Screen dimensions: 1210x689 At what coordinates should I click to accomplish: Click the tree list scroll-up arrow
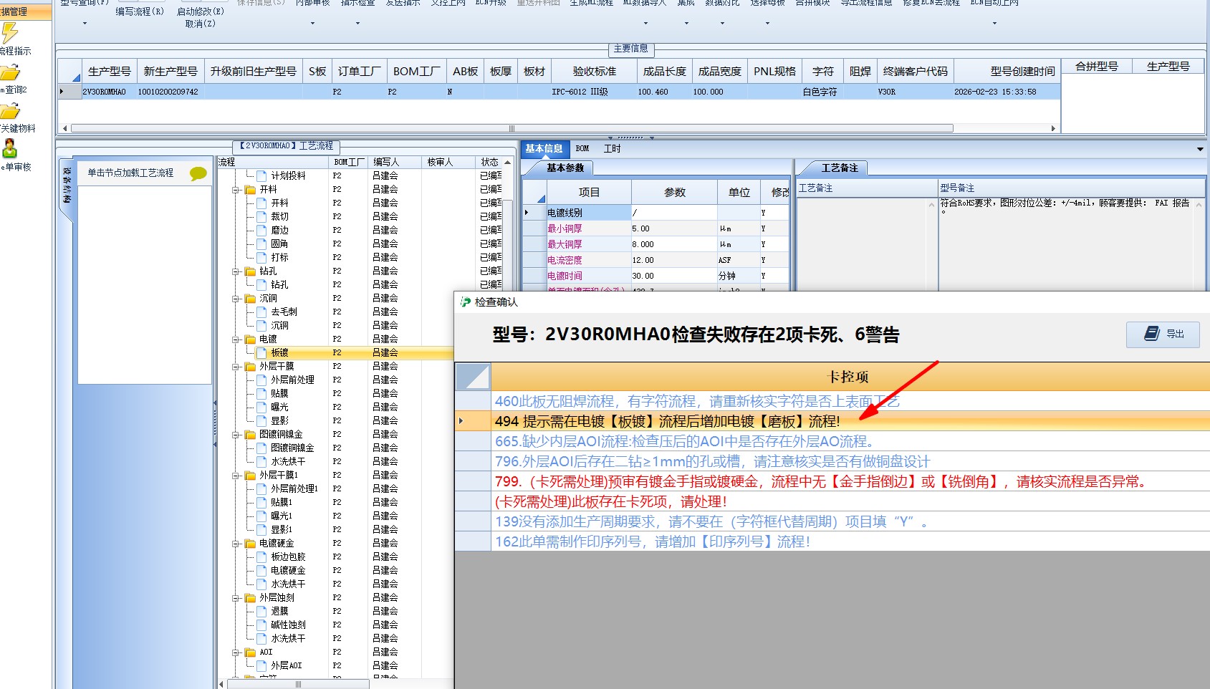(x=507, y=163)
